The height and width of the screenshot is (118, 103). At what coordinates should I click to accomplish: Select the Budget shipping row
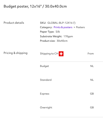point(72,66)
